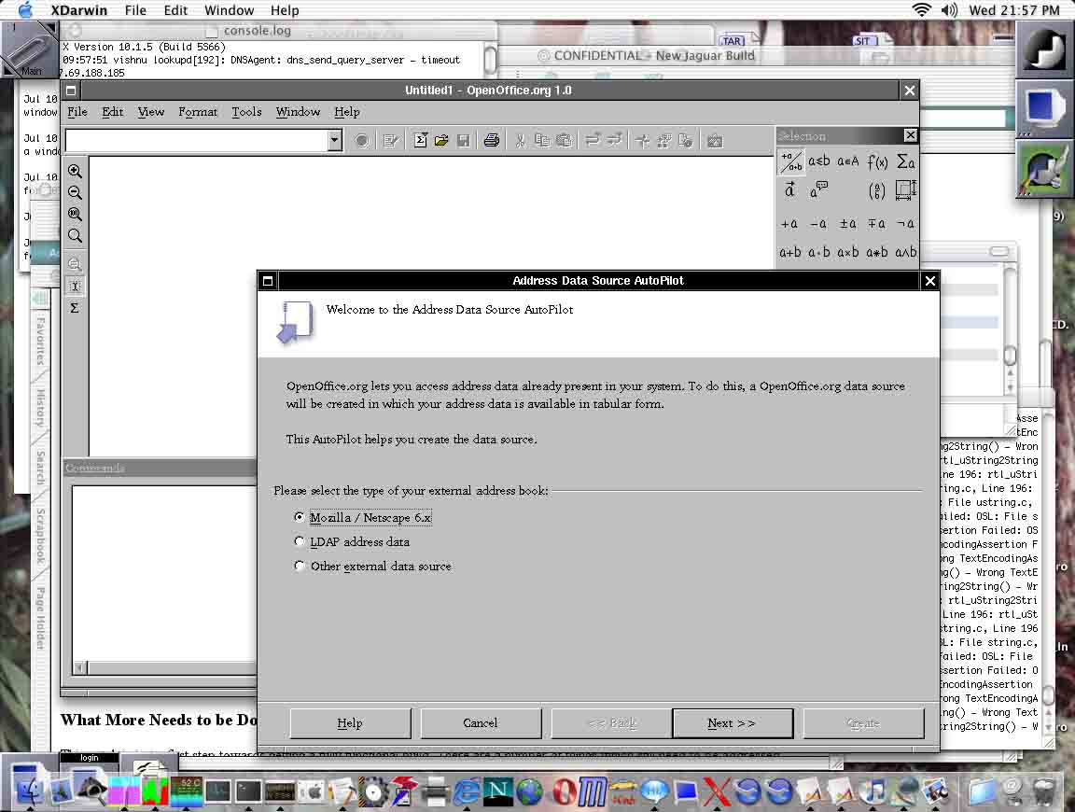Open OpenOffice's own Window menu
1075x812 pixels.
[299, 112]
